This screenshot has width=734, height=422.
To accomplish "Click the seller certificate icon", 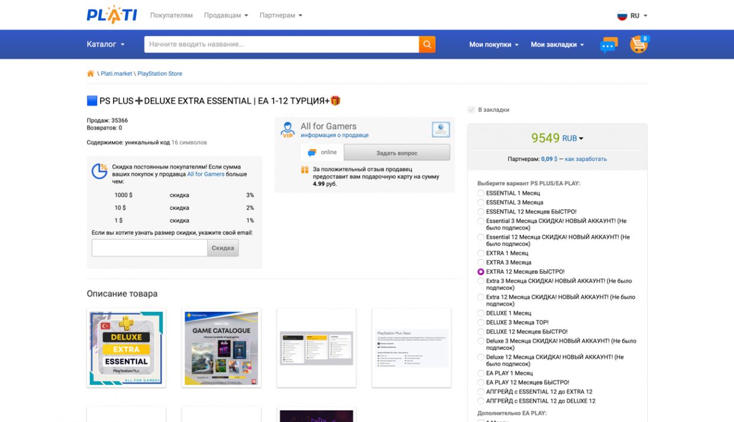I will [441, 130].
